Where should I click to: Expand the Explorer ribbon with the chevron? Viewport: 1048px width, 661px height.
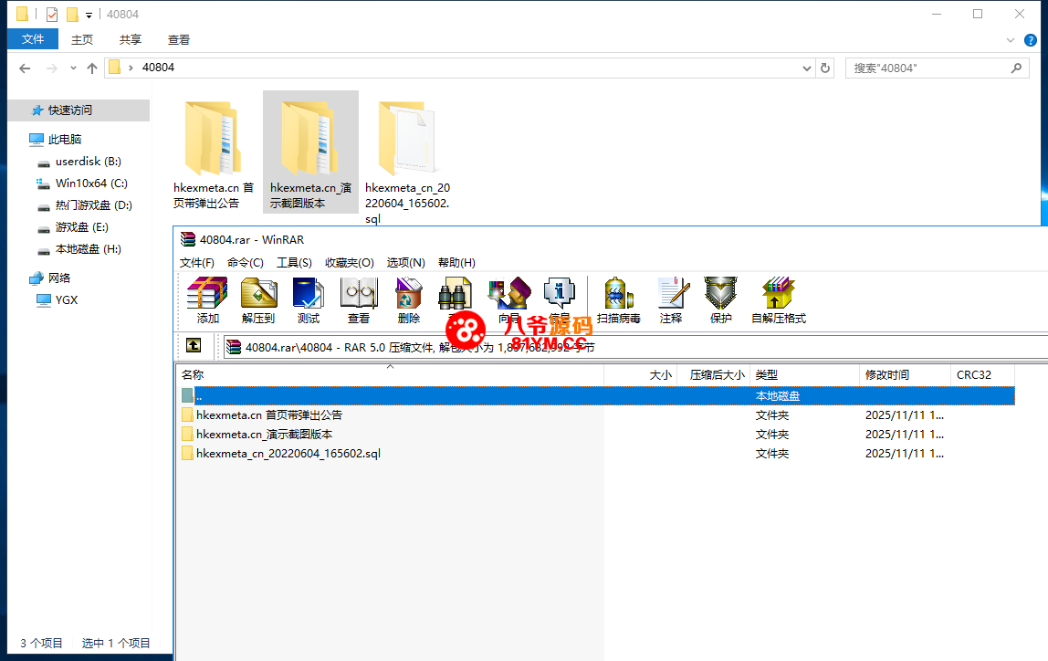[x=1011, y=40]
